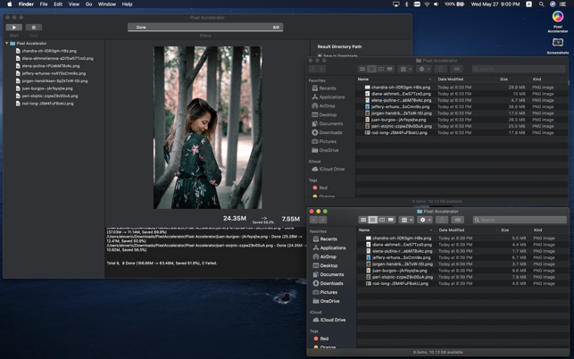
Task: Open Documents in front Finder sidebar
Action: (x=329, y=274)
